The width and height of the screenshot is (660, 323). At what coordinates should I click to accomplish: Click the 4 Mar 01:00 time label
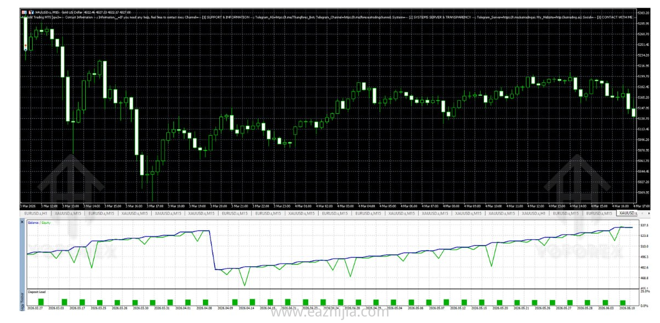point(304,206)
